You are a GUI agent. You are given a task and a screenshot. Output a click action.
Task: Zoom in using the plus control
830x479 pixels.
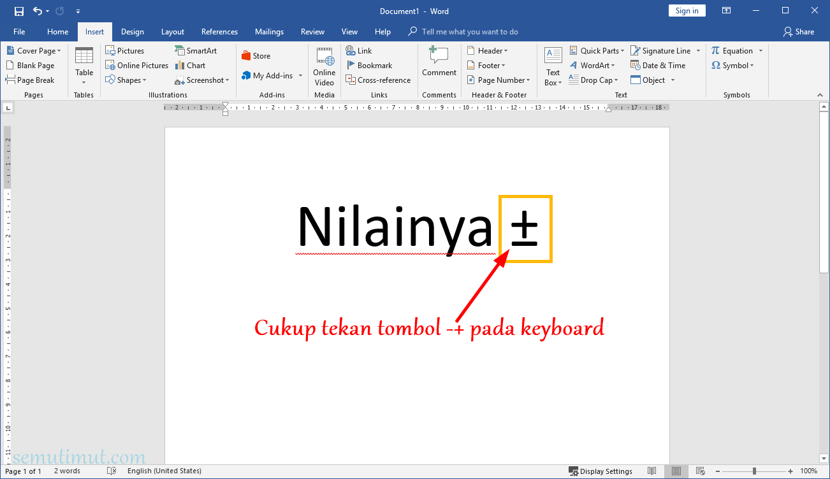click(789, 471)
